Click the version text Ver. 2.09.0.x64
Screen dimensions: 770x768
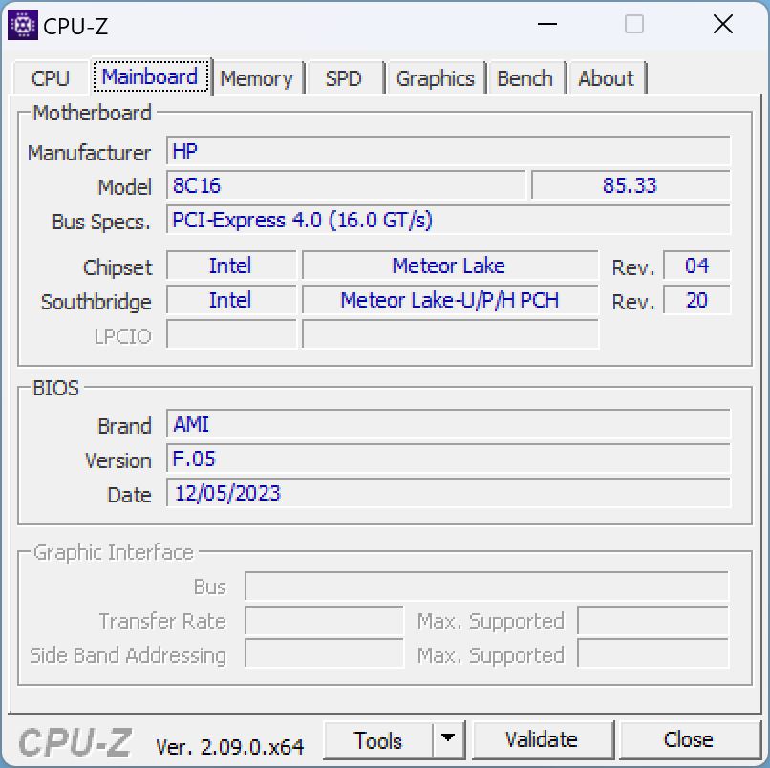tap(230, 747)
